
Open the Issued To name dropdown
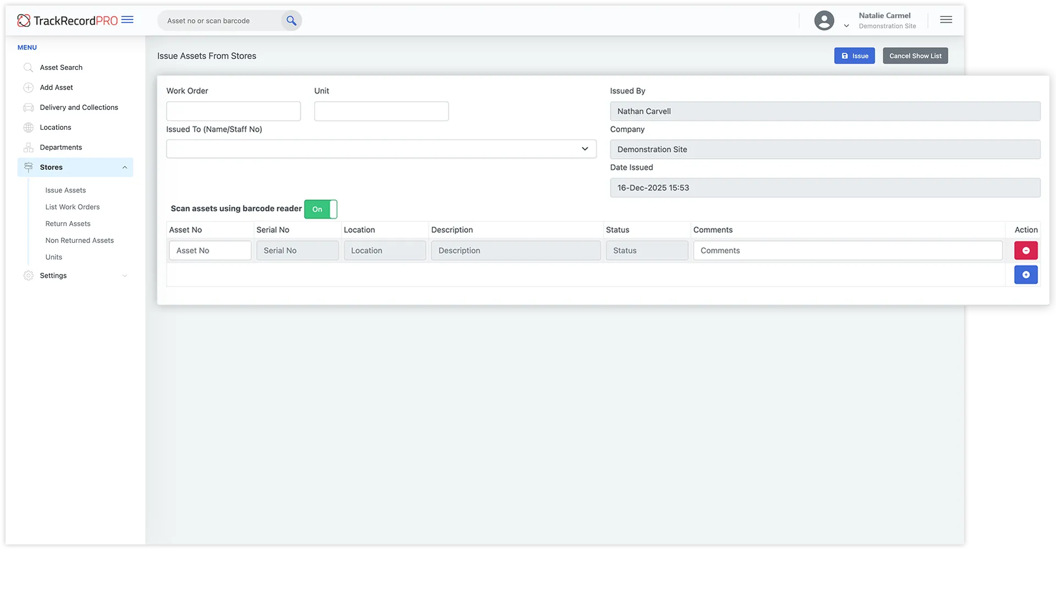(x=584, y=148)
